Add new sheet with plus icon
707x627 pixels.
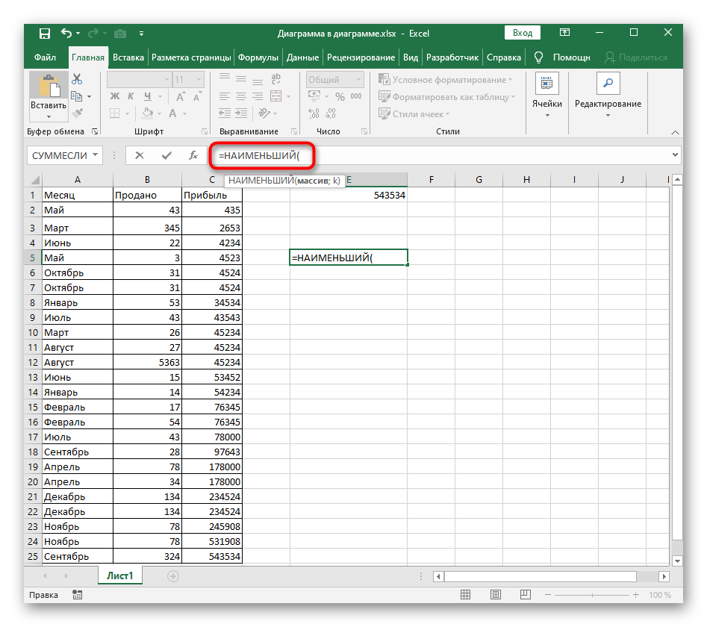pyautogui.click(x=173, y=576)
